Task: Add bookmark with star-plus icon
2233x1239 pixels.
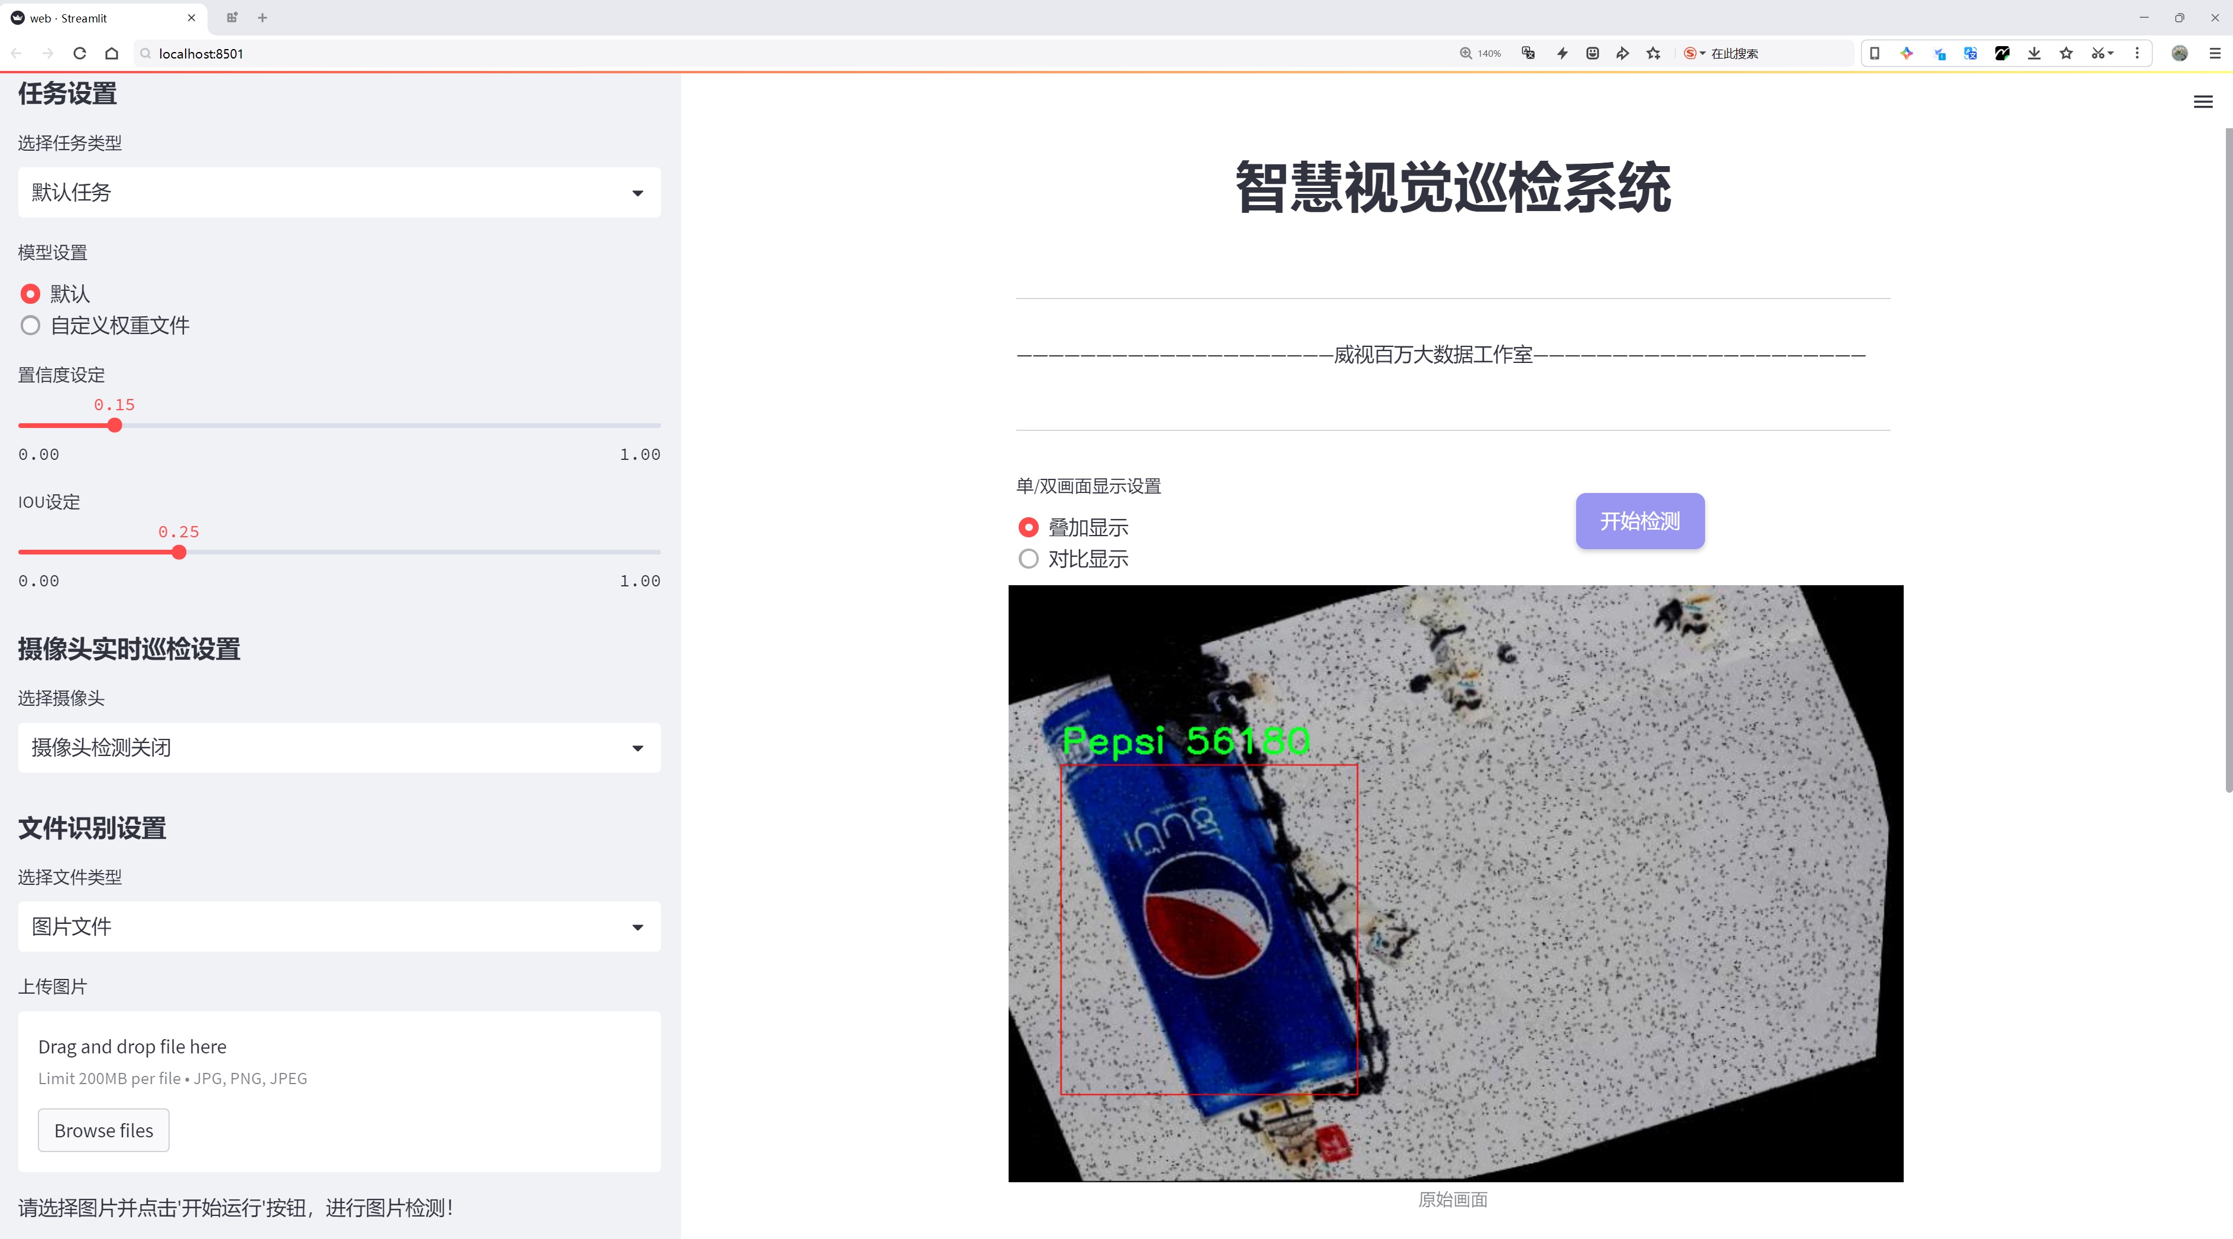Action: tap(1654, 53)
